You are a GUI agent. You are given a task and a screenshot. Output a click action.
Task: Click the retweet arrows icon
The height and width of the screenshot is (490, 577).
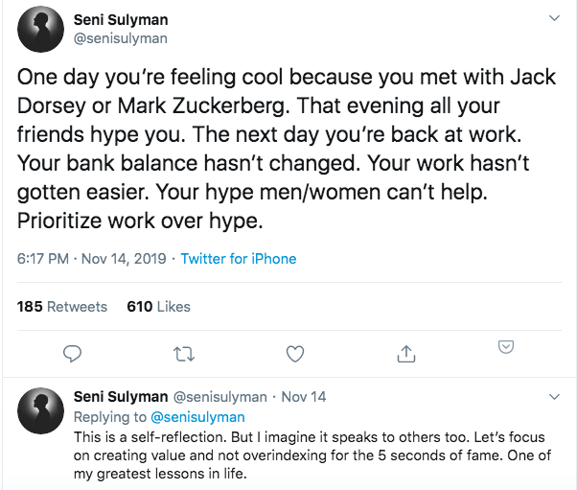click(x=184, y=354)
